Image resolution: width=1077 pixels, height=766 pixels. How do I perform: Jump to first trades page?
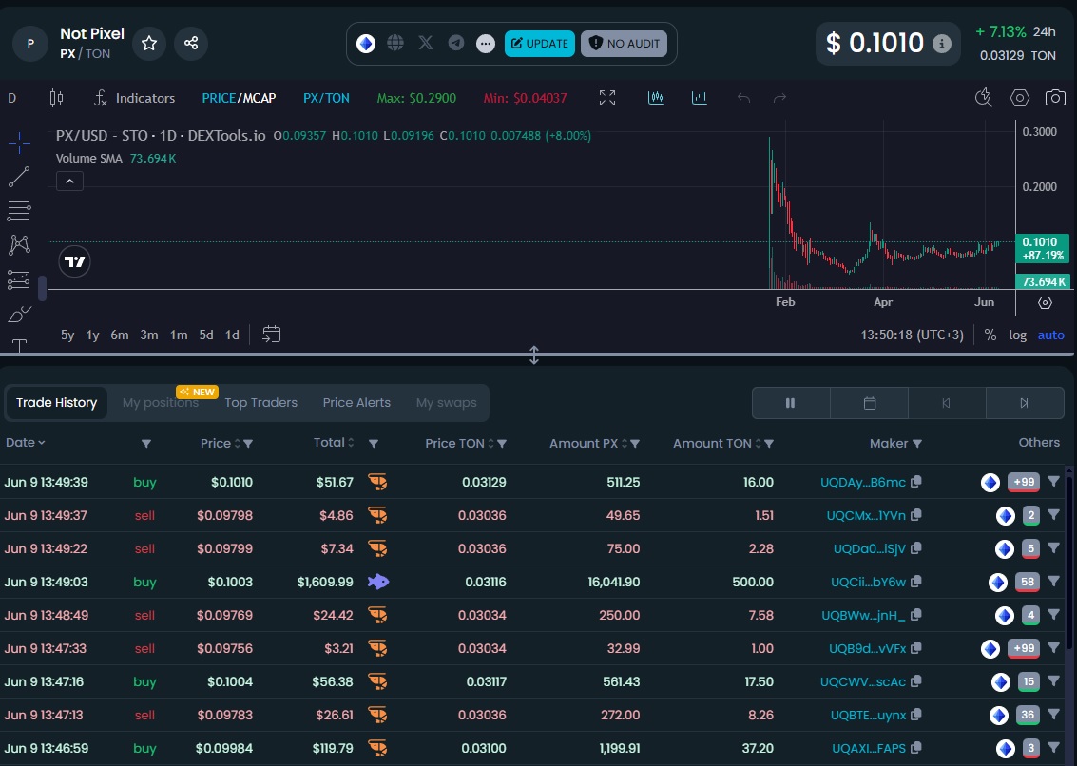tap(947, 403)
